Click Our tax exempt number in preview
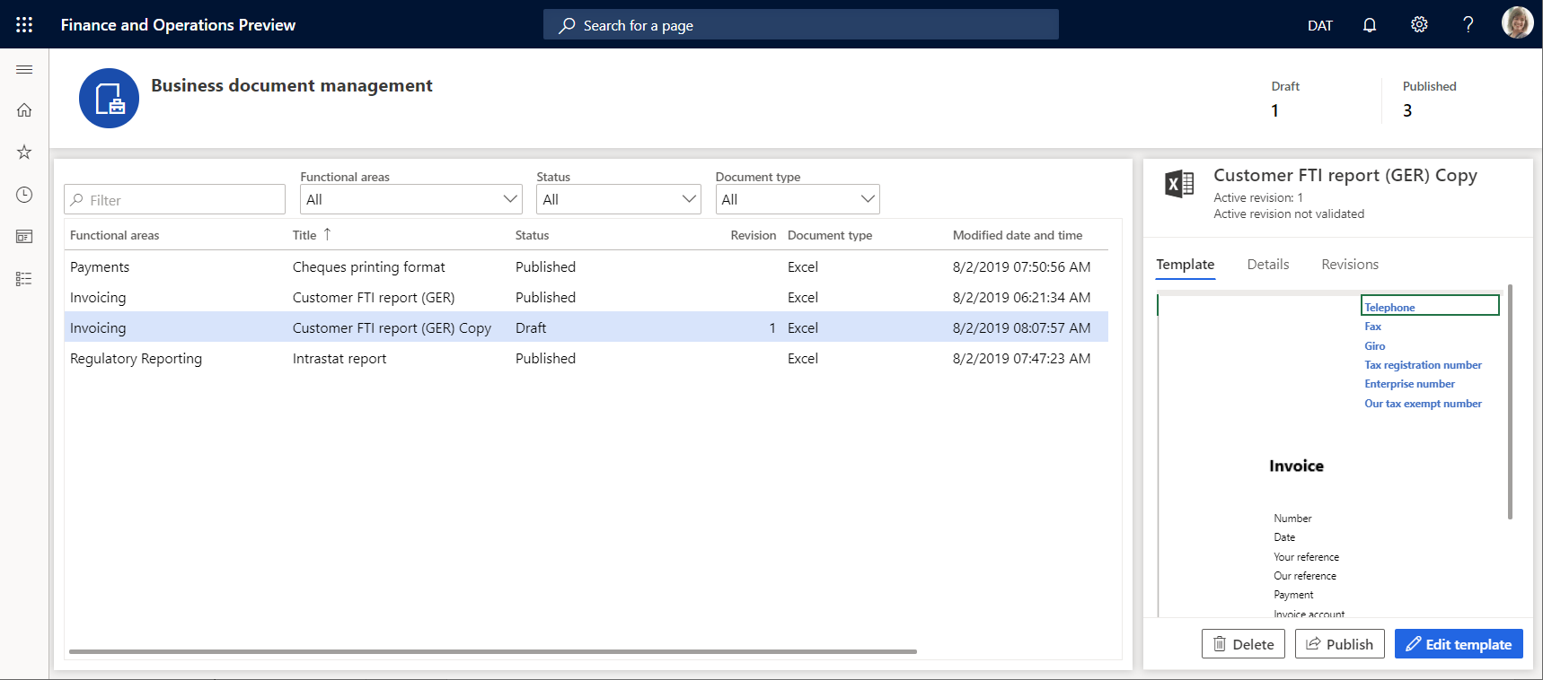The image size is (1543, 680). click(x=1423, y=404)
